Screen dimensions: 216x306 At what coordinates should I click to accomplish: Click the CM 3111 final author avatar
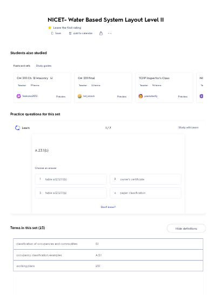[79, 96]
